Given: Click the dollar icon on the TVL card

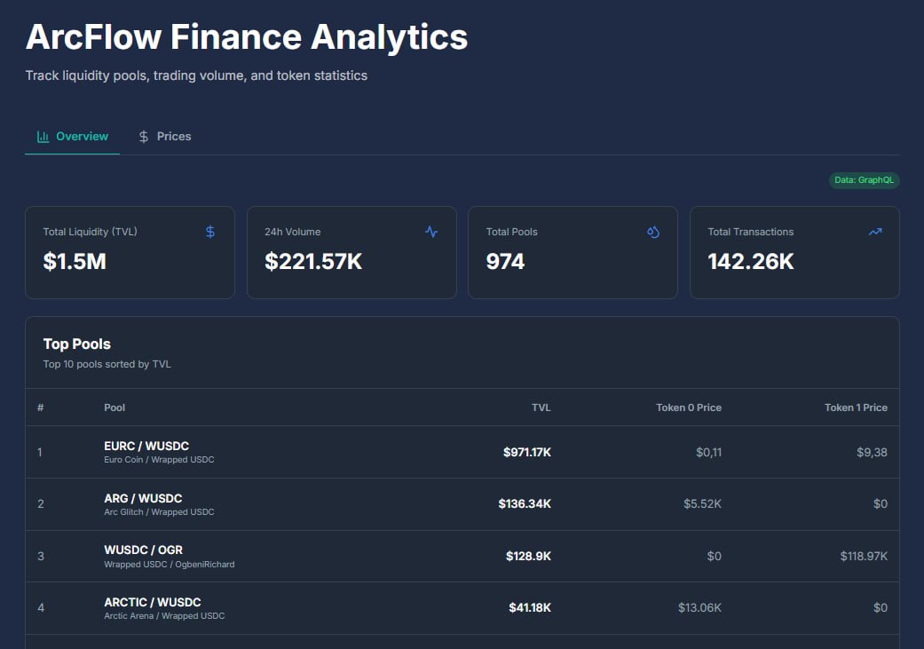Looking at the screenshot, I should pos(209,231).
